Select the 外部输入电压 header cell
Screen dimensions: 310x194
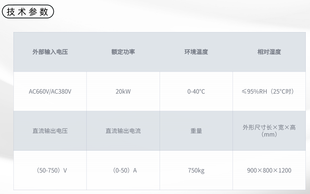click(50, 52)
